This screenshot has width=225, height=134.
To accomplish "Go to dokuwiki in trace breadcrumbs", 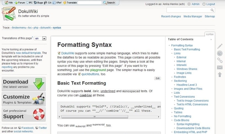I will click(45, 28).
